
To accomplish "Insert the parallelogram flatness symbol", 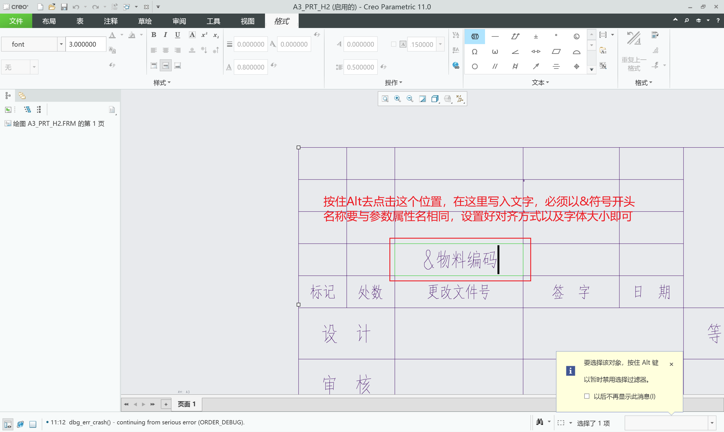I will (x=556, y=51).
